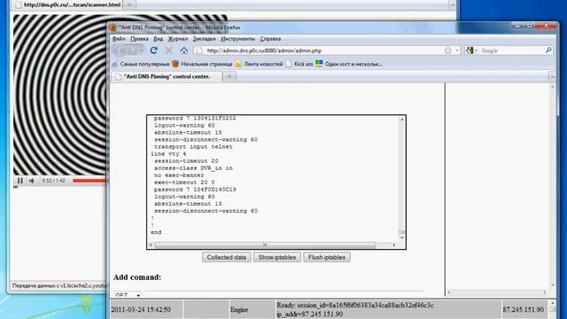Click the video time 0:52 / 1:42
Screen dimensions: 567x319
point(53,180)
